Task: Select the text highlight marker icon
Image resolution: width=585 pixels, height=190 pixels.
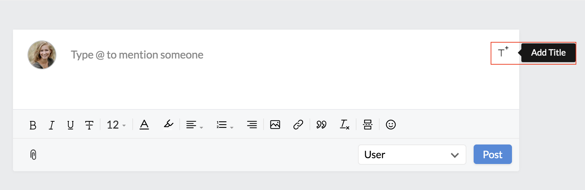Action: click(x=168, y=124)
